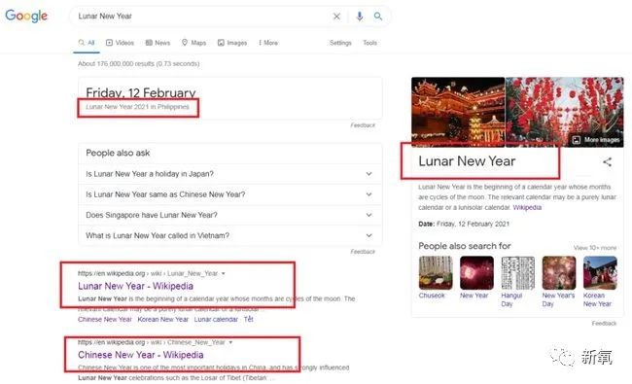This screenshot has height=384, width=632.
Task: Open the Tools menu
Action: (x=369, y=43)
